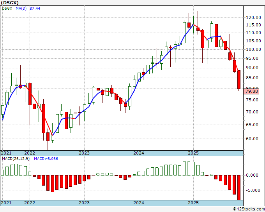Click the 105.00 price axis label
Screen dimensions: 265x212
pyautogui.click(x=253, y=41)
